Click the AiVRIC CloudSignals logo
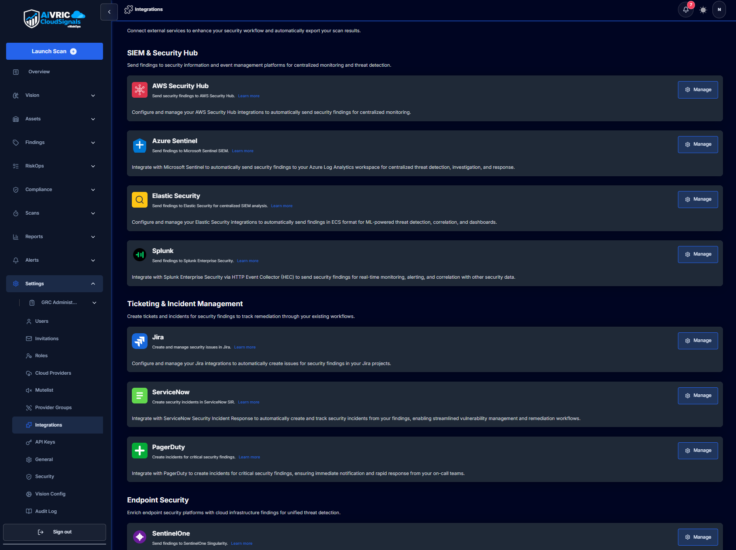Viewport: 736px width, 550px height. point(54,18)
